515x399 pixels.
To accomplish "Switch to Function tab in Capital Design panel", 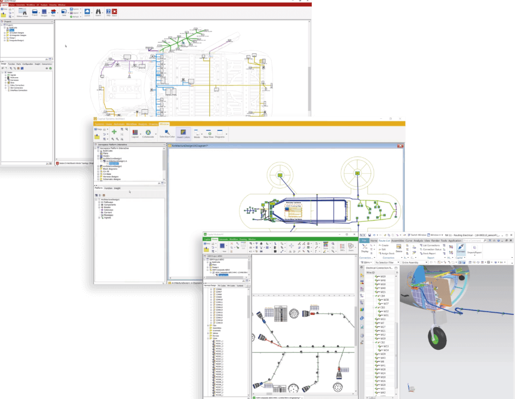I will [11, 64].
